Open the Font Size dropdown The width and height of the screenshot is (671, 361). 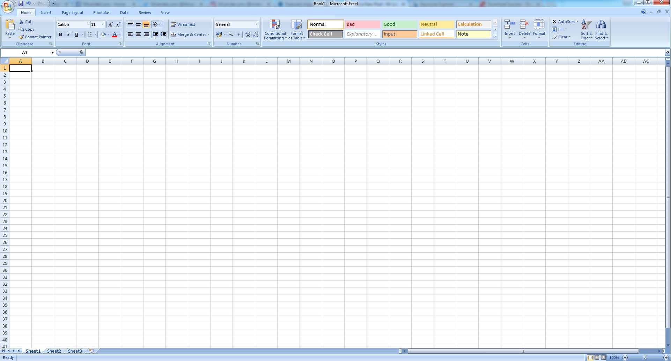pyautogui.click(x=102, y=24)
